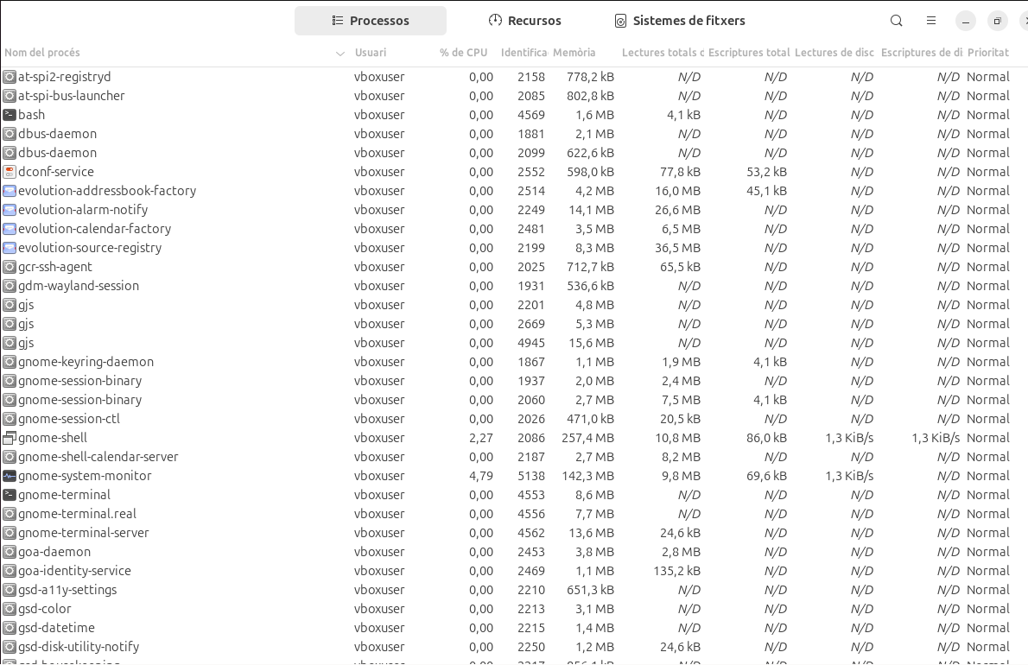Sort by % de CPU column header
The width and height of the screenshot is (1028, 665).
pos(463,53)
